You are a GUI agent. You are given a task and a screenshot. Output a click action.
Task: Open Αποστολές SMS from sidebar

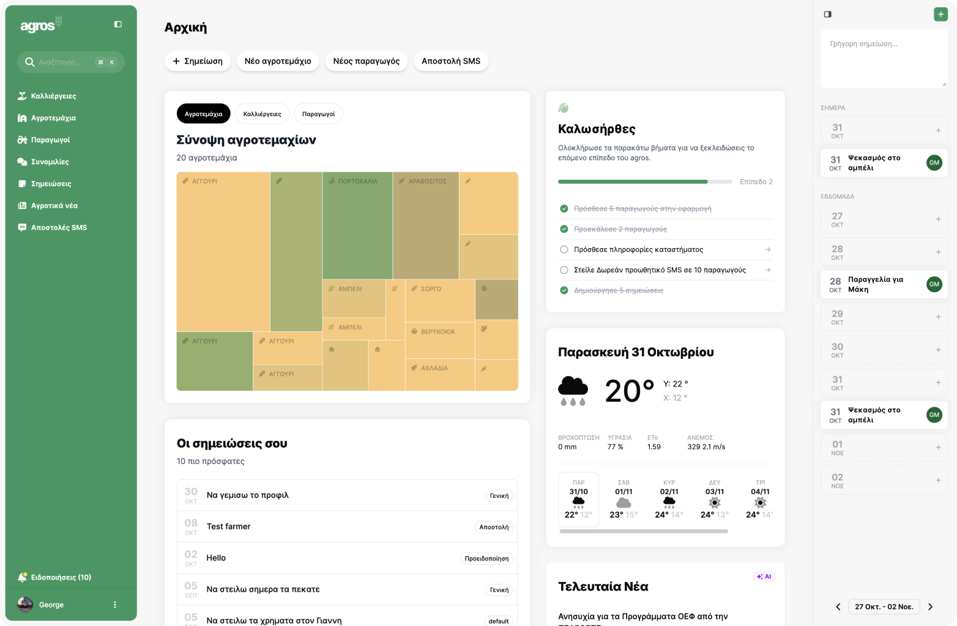tap(59, 227)
